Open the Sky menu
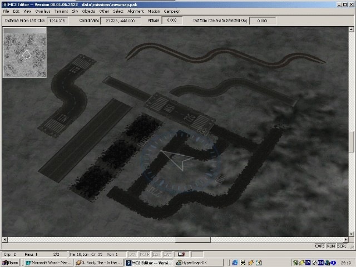Viewport: 356px width, 267px height. click(75, 11)
